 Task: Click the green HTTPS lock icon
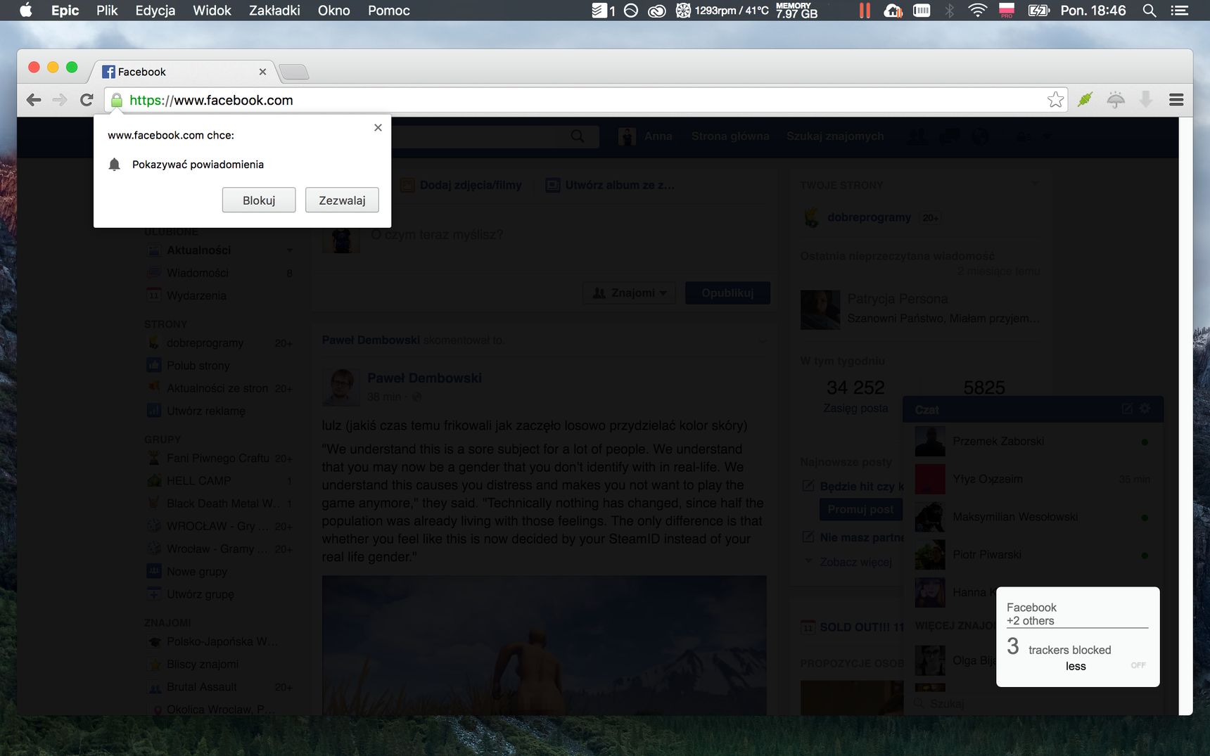tap(117, 101)
